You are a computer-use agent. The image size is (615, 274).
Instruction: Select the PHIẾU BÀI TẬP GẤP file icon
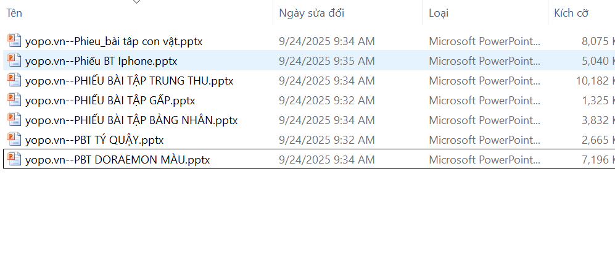point(14,100)
